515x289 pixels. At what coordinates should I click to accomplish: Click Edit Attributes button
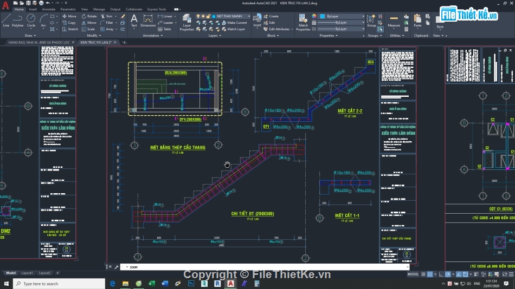pos(276,29)
